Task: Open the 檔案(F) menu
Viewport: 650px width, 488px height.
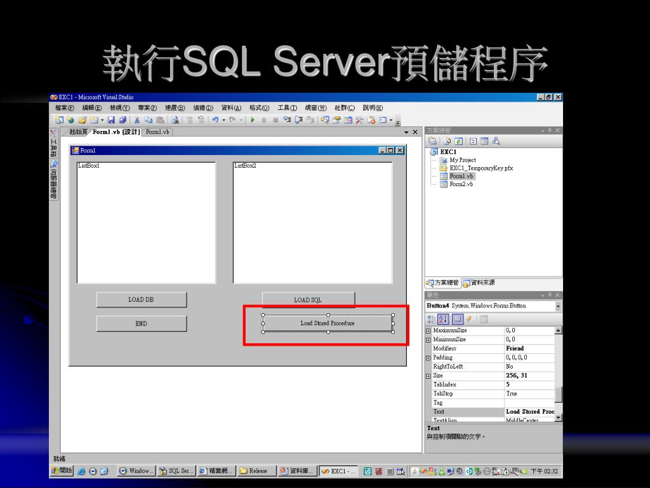Action: tap(64, 108)
